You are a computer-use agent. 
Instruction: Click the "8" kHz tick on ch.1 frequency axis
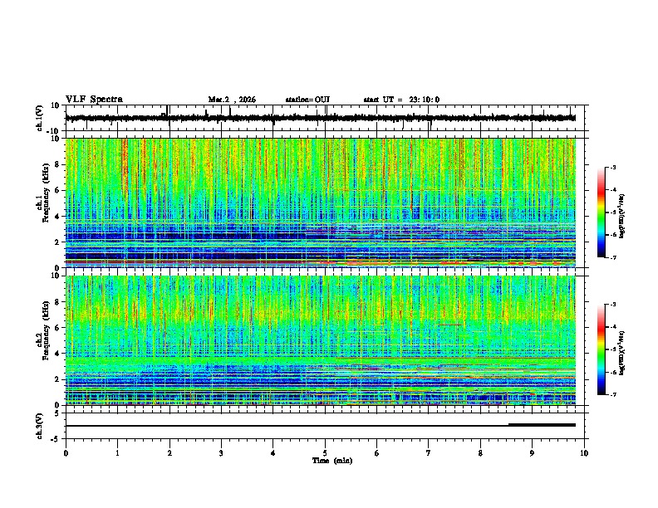tap(57, 164)
